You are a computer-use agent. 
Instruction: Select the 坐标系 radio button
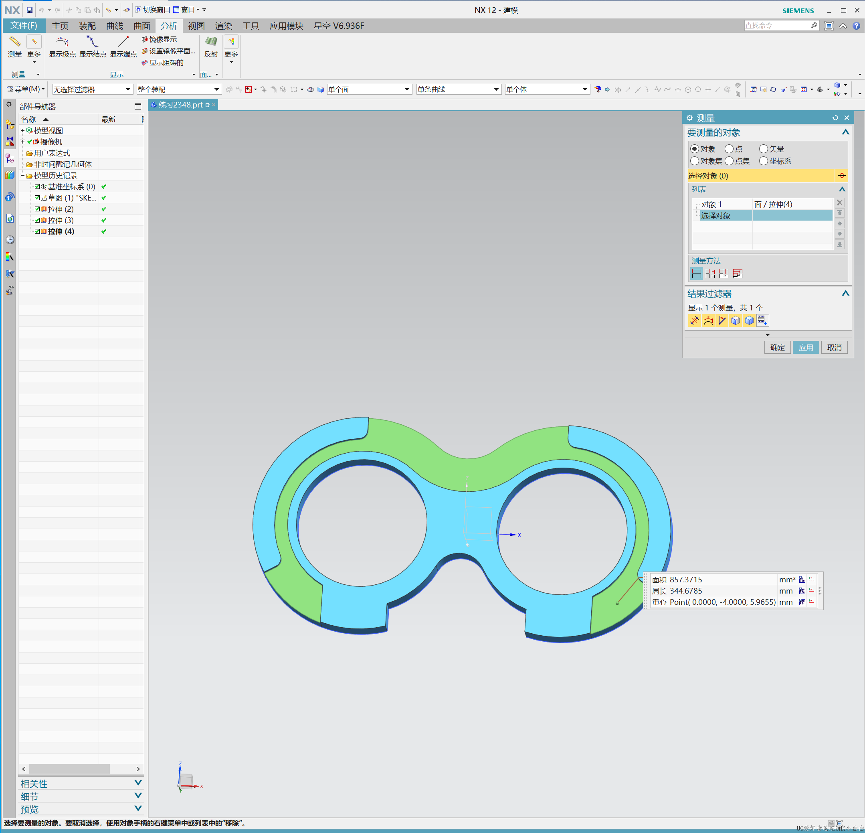pos(764,161)
